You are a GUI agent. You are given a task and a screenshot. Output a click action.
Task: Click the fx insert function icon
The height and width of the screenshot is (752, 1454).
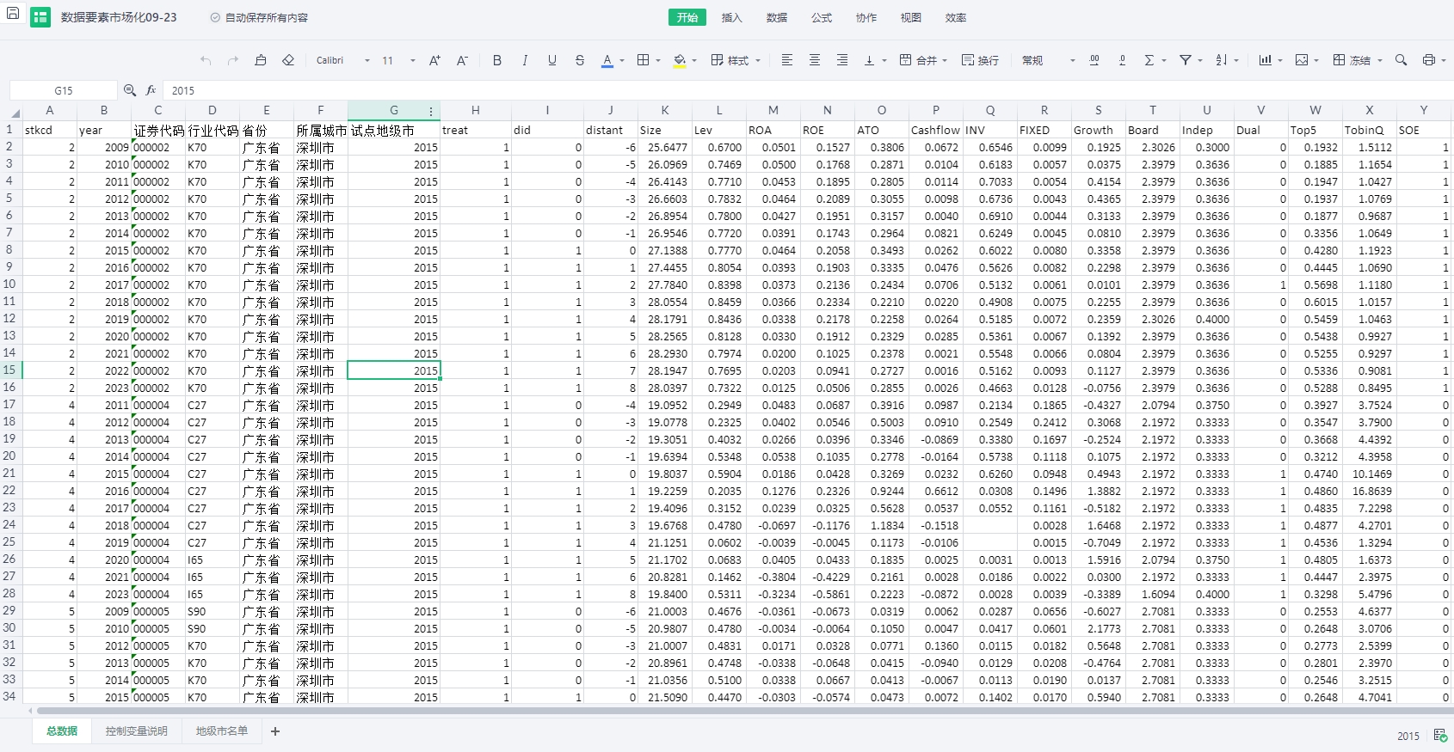151,90
